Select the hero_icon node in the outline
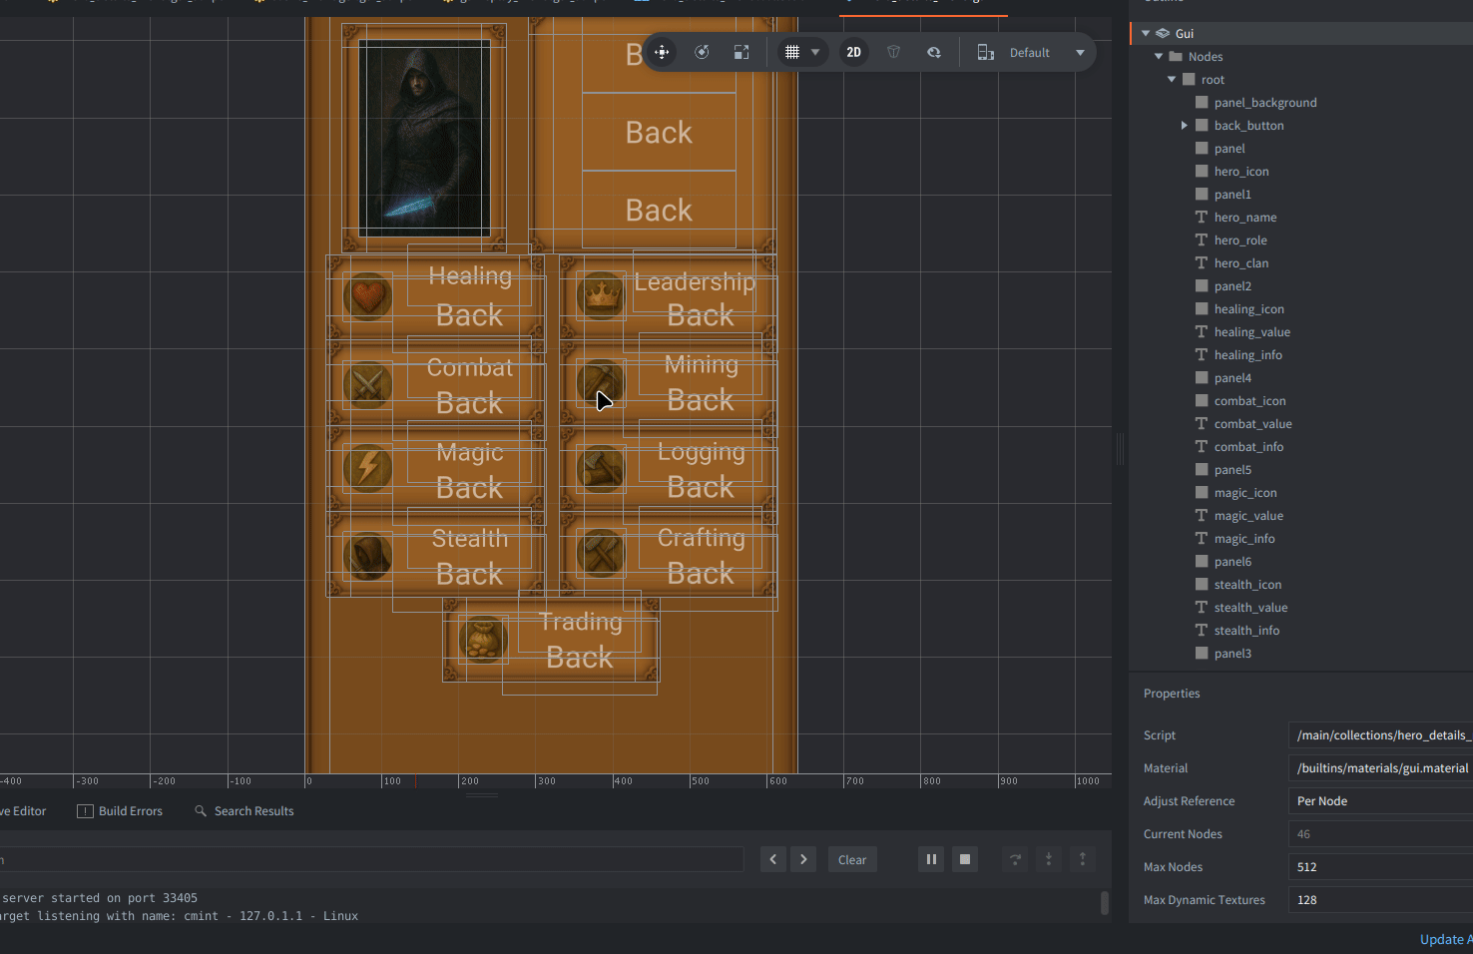Screen dimensions: 1473x954 (1241, 172)
